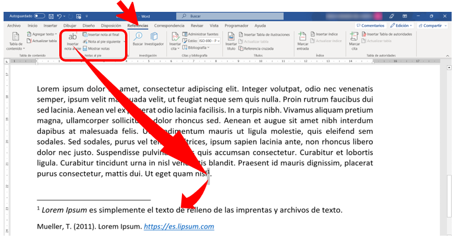Click Referencia cruzada
The width and height of the screenshot is (454, 241).
[x=256, y=49]
